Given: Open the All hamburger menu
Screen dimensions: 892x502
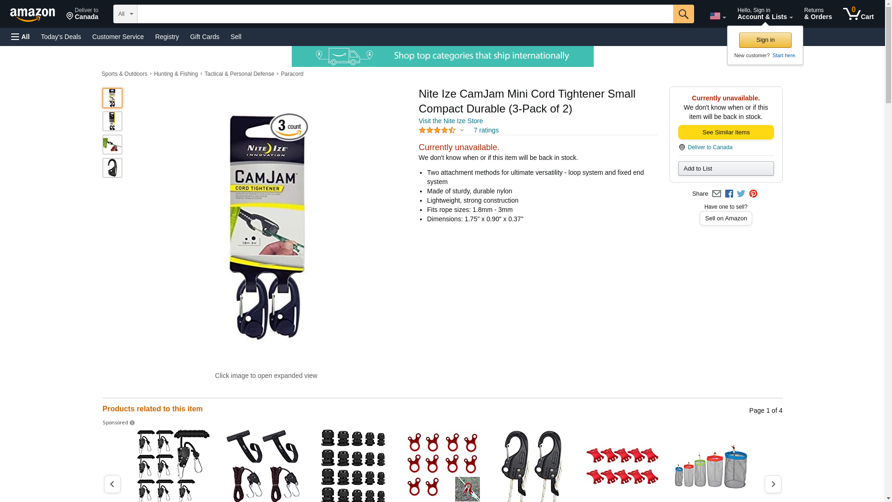Looking at the screenshot, I should point(20,37).
